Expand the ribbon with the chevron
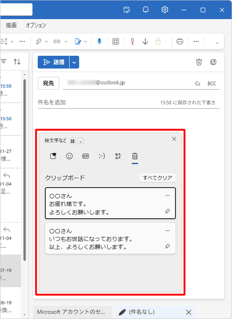The width and height of the screenshot is (232, 319). pyautogui.click(x=217, y=43)
